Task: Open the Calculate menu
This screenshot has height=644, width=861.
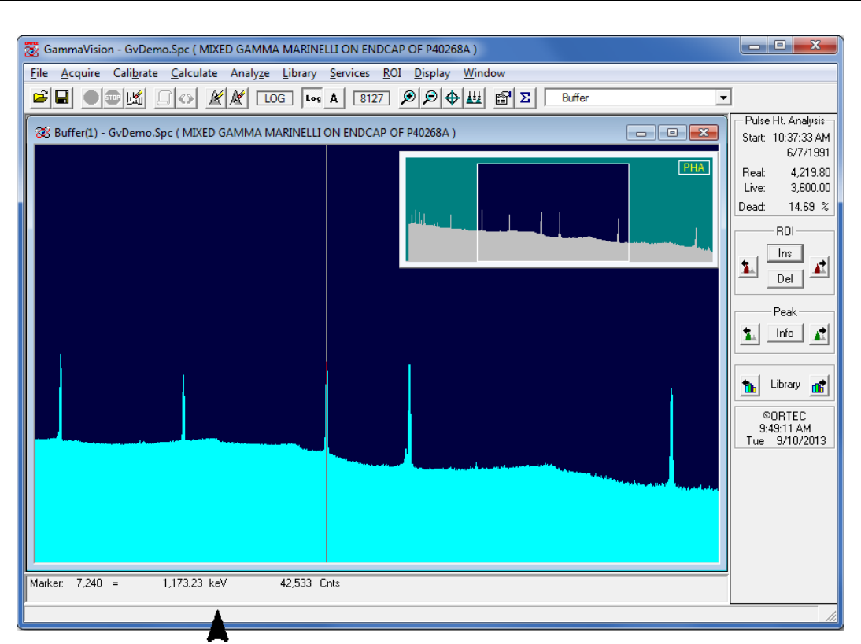Action: pos(194,73)
